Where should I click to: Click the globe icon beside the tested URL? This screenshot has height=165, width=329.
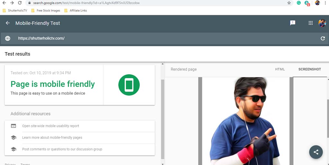(8, 38)
